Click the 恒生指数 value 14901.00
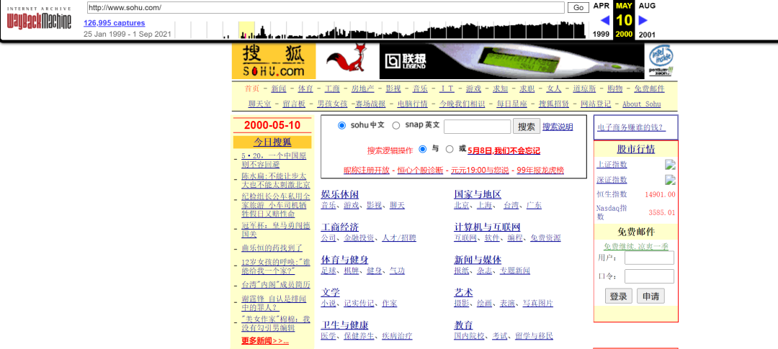This screenshot has width=778, height=349. tap(660, 194)
